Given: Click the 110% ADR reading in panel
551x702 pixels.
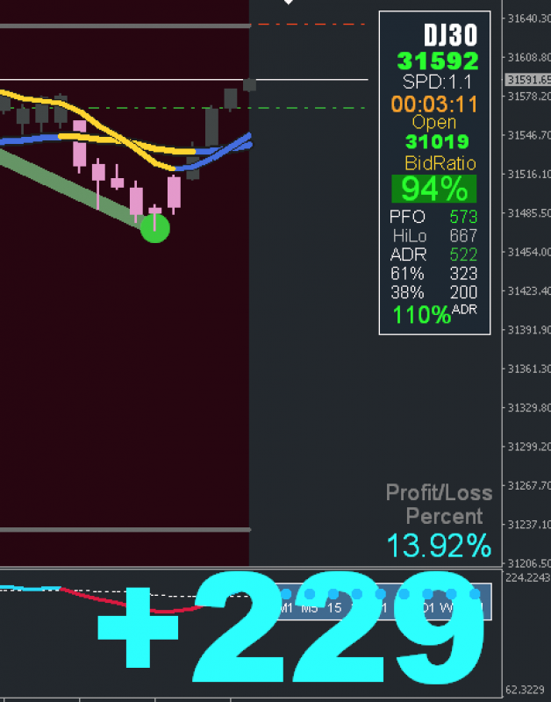Looking at the screenshot, I should (421, 315).
